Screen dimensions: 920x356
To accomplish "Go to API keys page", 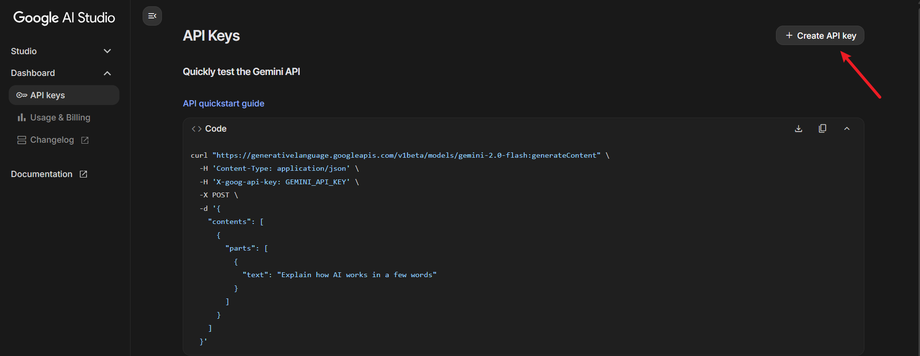I will click(x=64, y=95).
